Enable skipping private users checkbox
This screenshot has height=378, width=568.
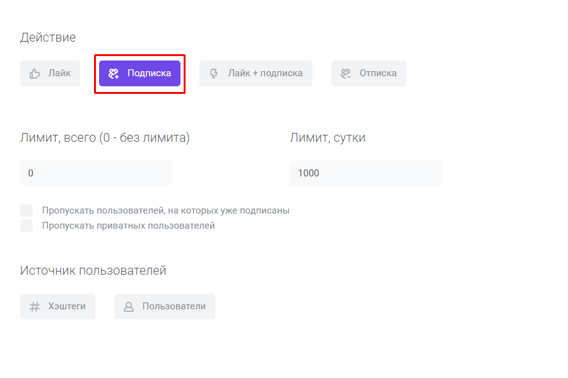(x=27, y=226)
